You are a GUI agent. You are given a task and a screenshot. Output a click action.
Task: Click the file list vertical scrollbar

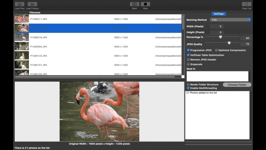pos(183,22)
